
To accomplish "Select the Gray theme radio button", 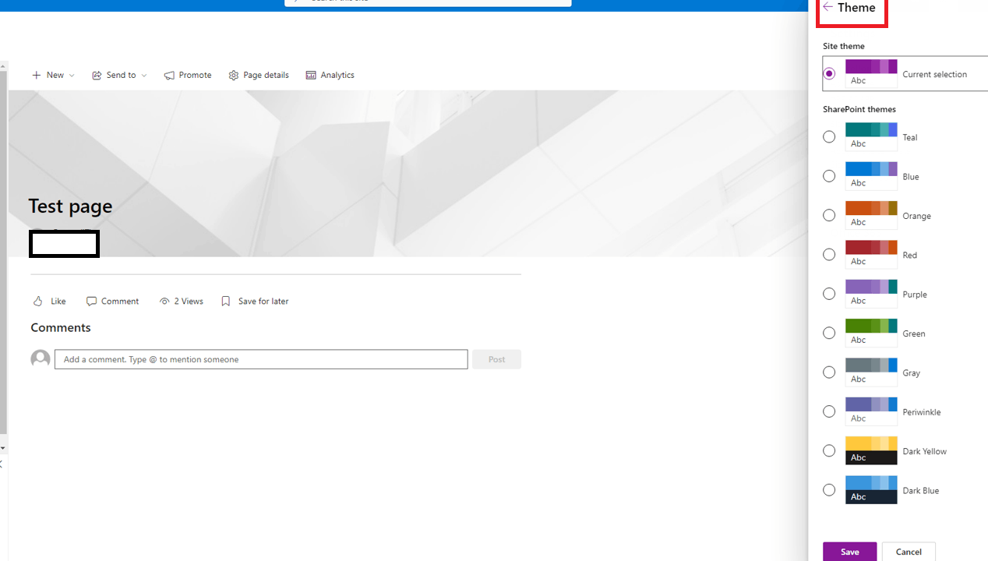I will [x=829, y=372].
